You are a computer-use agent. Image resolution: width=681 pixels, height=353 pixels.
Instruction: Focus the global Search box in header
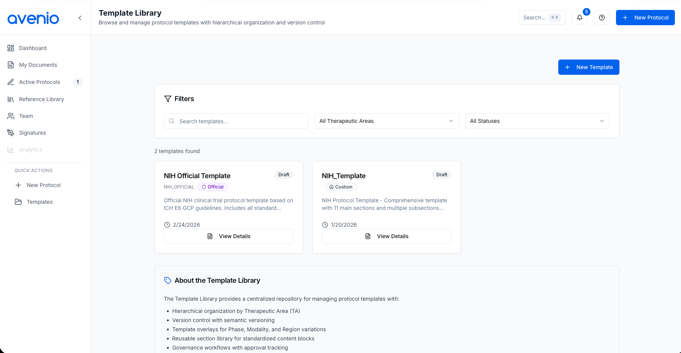[x=541, y=18]
